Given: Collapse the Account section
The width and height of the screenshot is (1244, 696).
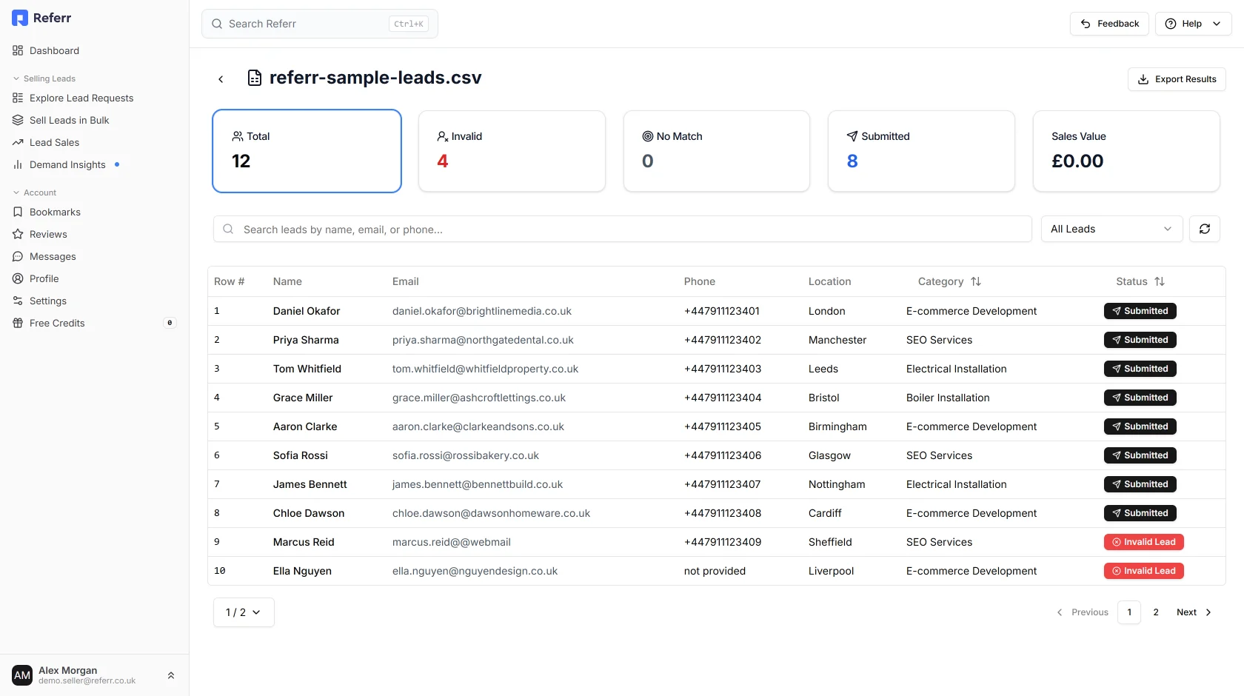Looking at the screenshot, I should click(35, 193).
